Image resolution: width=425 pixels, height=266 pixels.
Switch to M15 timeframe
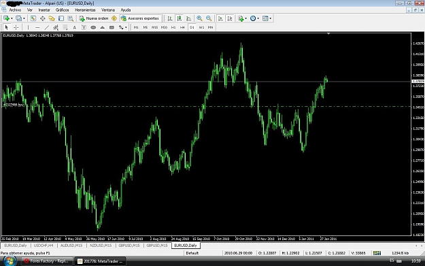(x=154, y=27)
